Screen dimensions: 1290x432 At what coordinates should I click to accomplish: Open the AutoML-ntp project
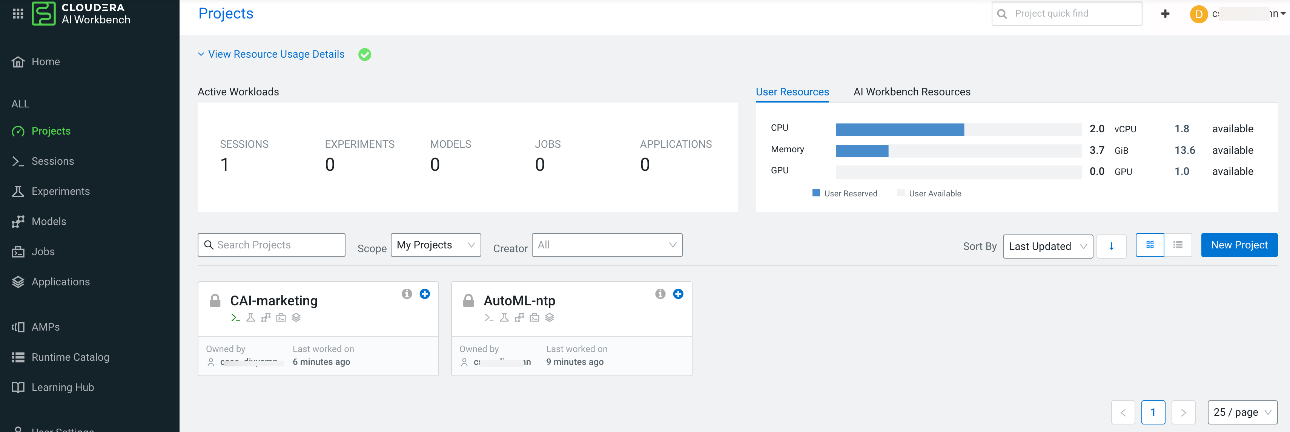(x=519, y=301)
